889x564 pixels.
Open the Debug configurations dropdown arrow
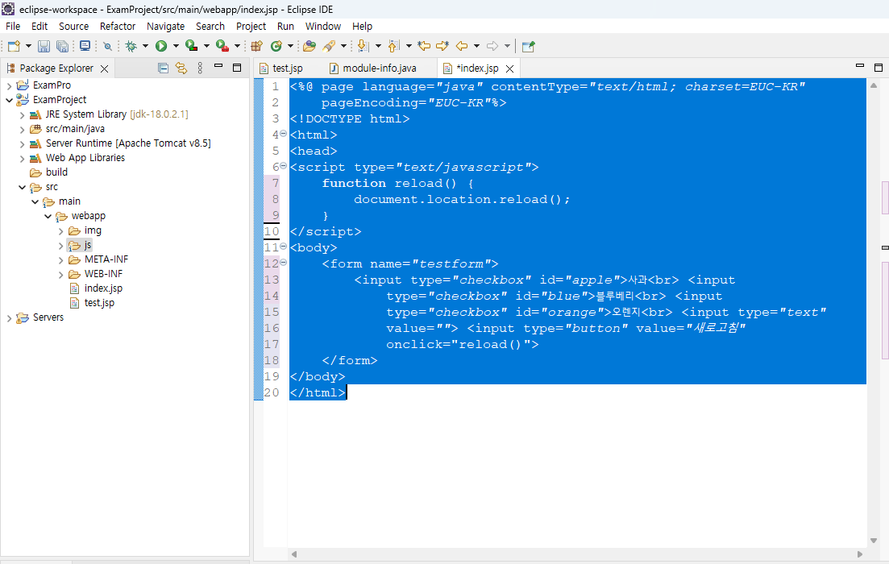145,46
